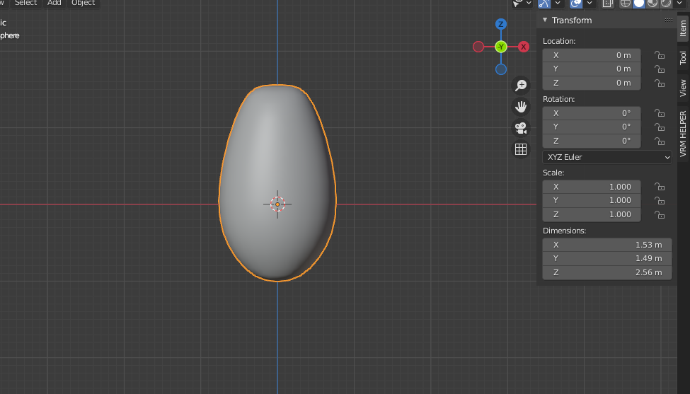Lock Scale X with padlock icon

(659, 187)
